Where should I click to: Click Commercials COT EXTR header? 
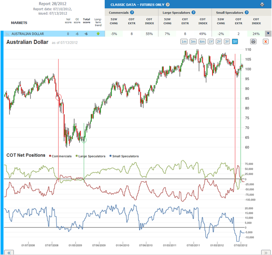tap(132, 21)
